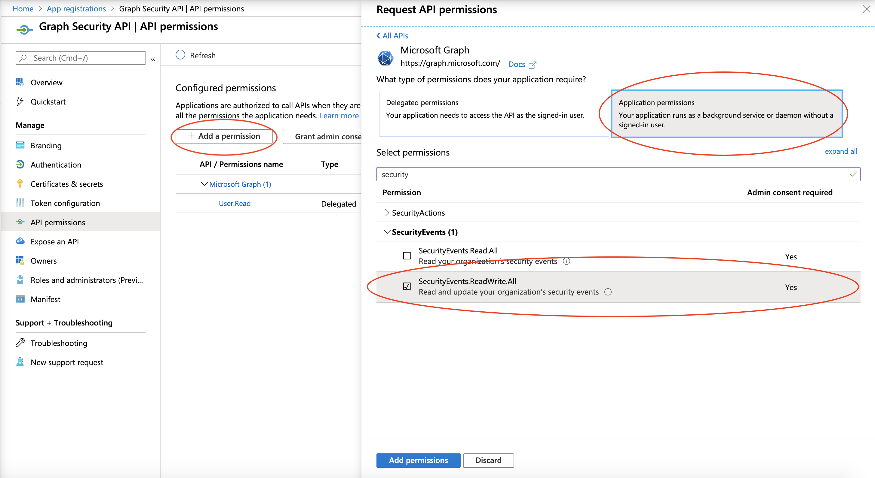Click the Quickstart lightning icon
Image resolution: width=875 pixels, height=478 pixels.
pos(20,101)
